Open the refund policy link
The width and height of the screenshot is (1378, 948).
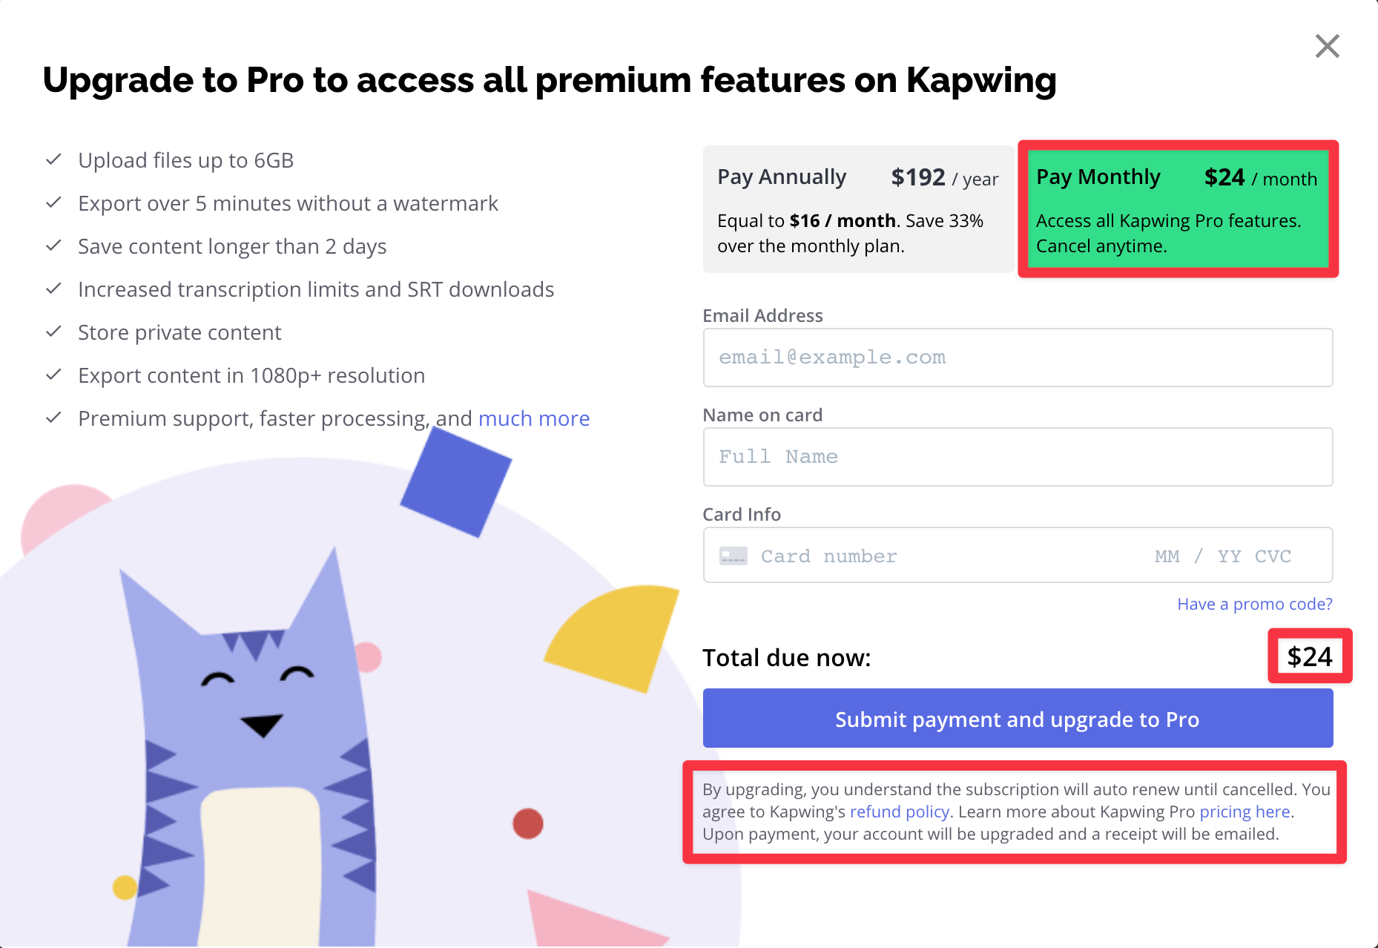(899, 812)
